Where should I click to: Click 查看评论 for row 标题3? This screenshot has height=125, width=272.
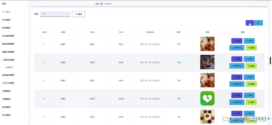point(237,84)
